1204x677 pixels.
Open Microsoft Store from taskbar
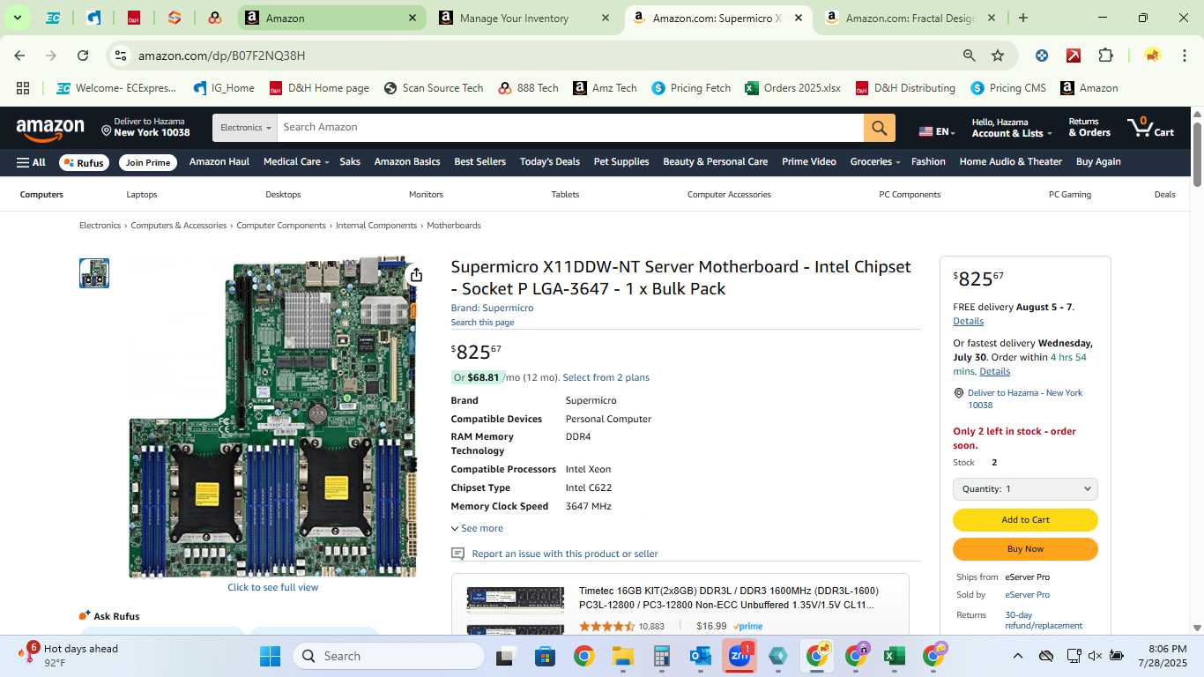[545, 656]
